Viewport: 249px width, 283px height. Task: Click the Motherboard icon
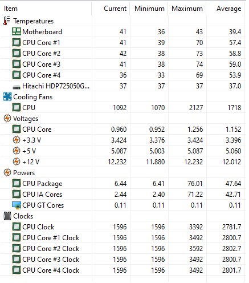[x=17, y=31]
